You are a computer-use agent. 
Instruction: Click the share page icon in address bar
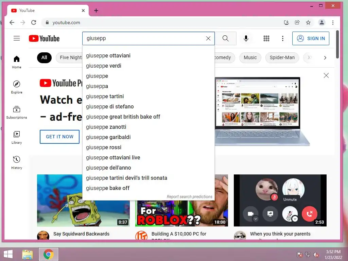pyautogui.click(x=297, y=22)
